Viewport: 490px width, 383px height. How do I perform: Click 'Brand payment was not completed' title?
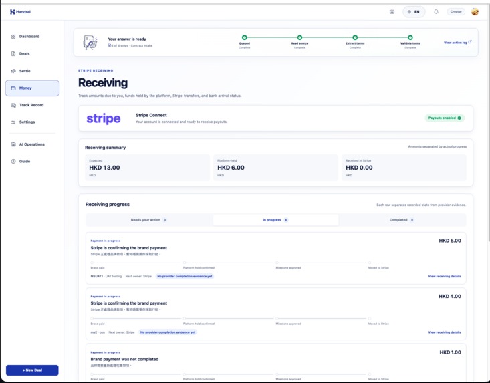[x=124, y=359]
